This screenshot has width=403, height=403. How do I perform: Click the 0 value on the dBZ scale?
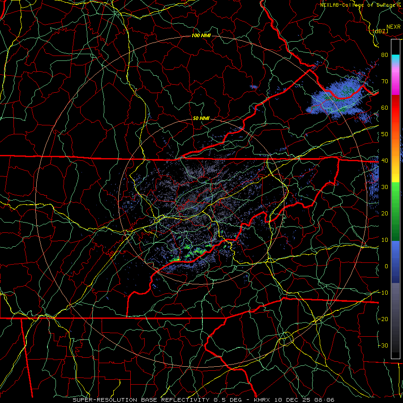click(x=386, y=266)
